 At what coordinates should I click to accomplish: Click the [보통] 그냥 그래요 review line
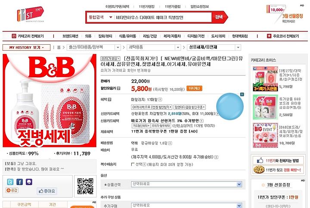21,163
